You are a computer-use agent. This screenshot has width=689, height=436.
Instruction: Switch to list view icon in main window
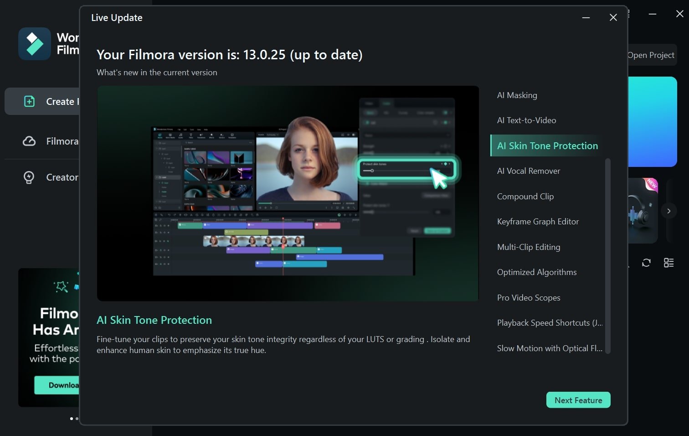tap(668, 263)
